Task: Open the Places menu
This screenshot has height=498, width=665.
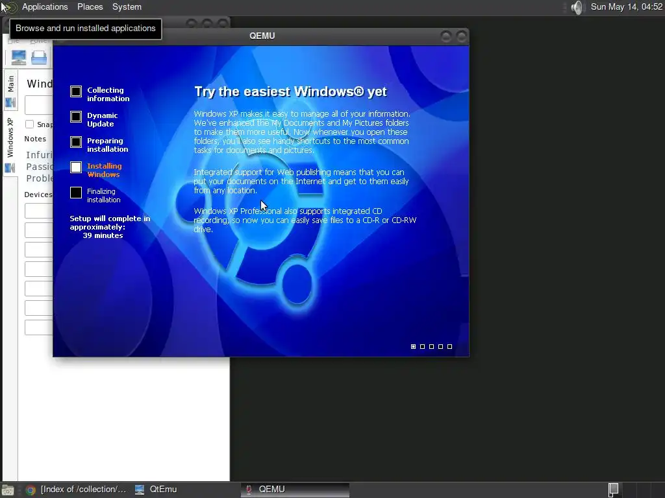Action: [x=90, y=6]
